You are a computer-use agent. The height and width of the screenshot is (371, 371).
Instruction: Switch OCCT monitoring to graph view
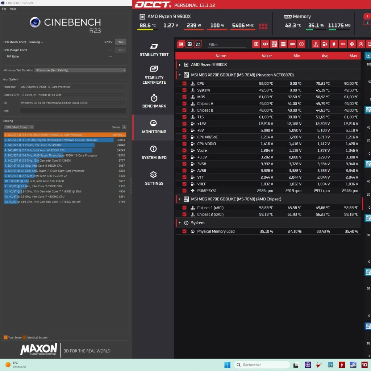point(198,44)
